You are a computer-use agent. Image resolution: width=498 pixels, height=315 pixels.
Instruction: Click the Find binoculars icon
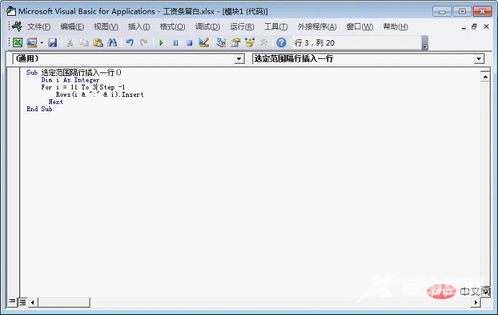click(112, 43)
